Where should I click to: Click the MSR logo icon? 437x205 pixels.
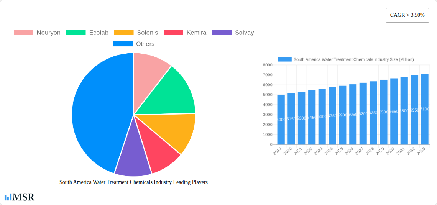click(x=8, y=197)
